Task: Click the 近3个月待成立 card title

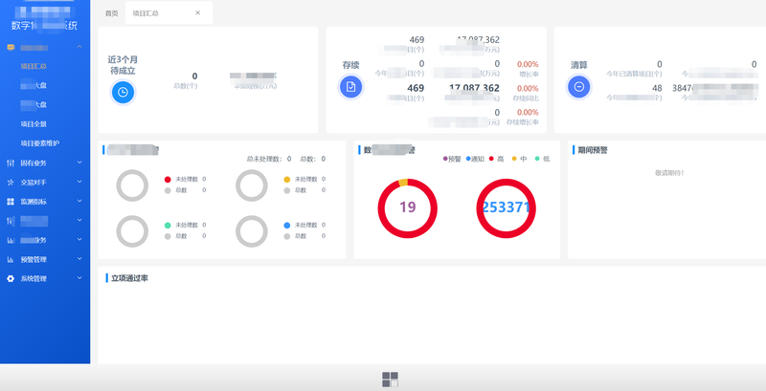Action: pyautogui.click(x=123, y=65)
